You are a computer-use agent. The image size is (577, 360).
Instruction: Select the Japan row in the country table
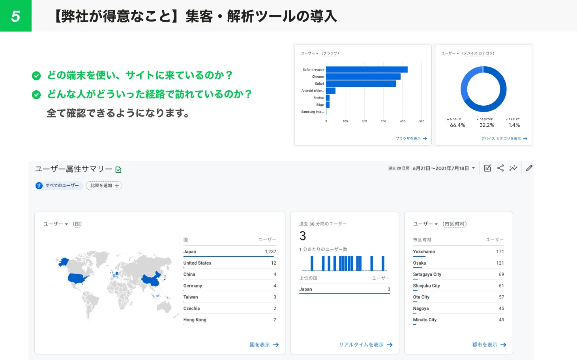coord(229,251)
